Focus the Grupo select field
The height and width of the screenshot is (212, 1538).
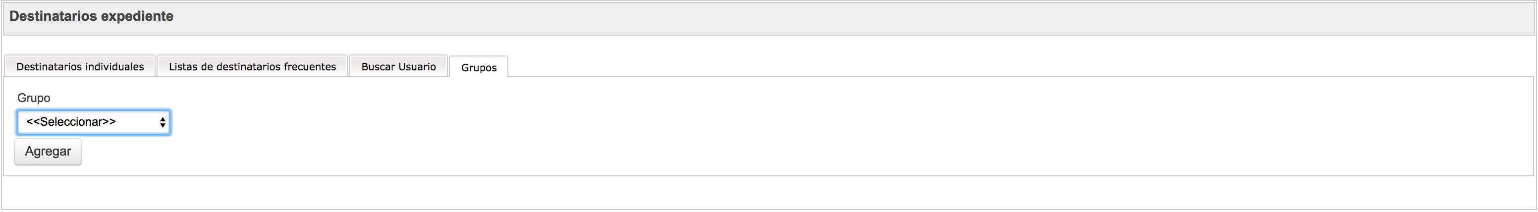(x=94, y=122)
